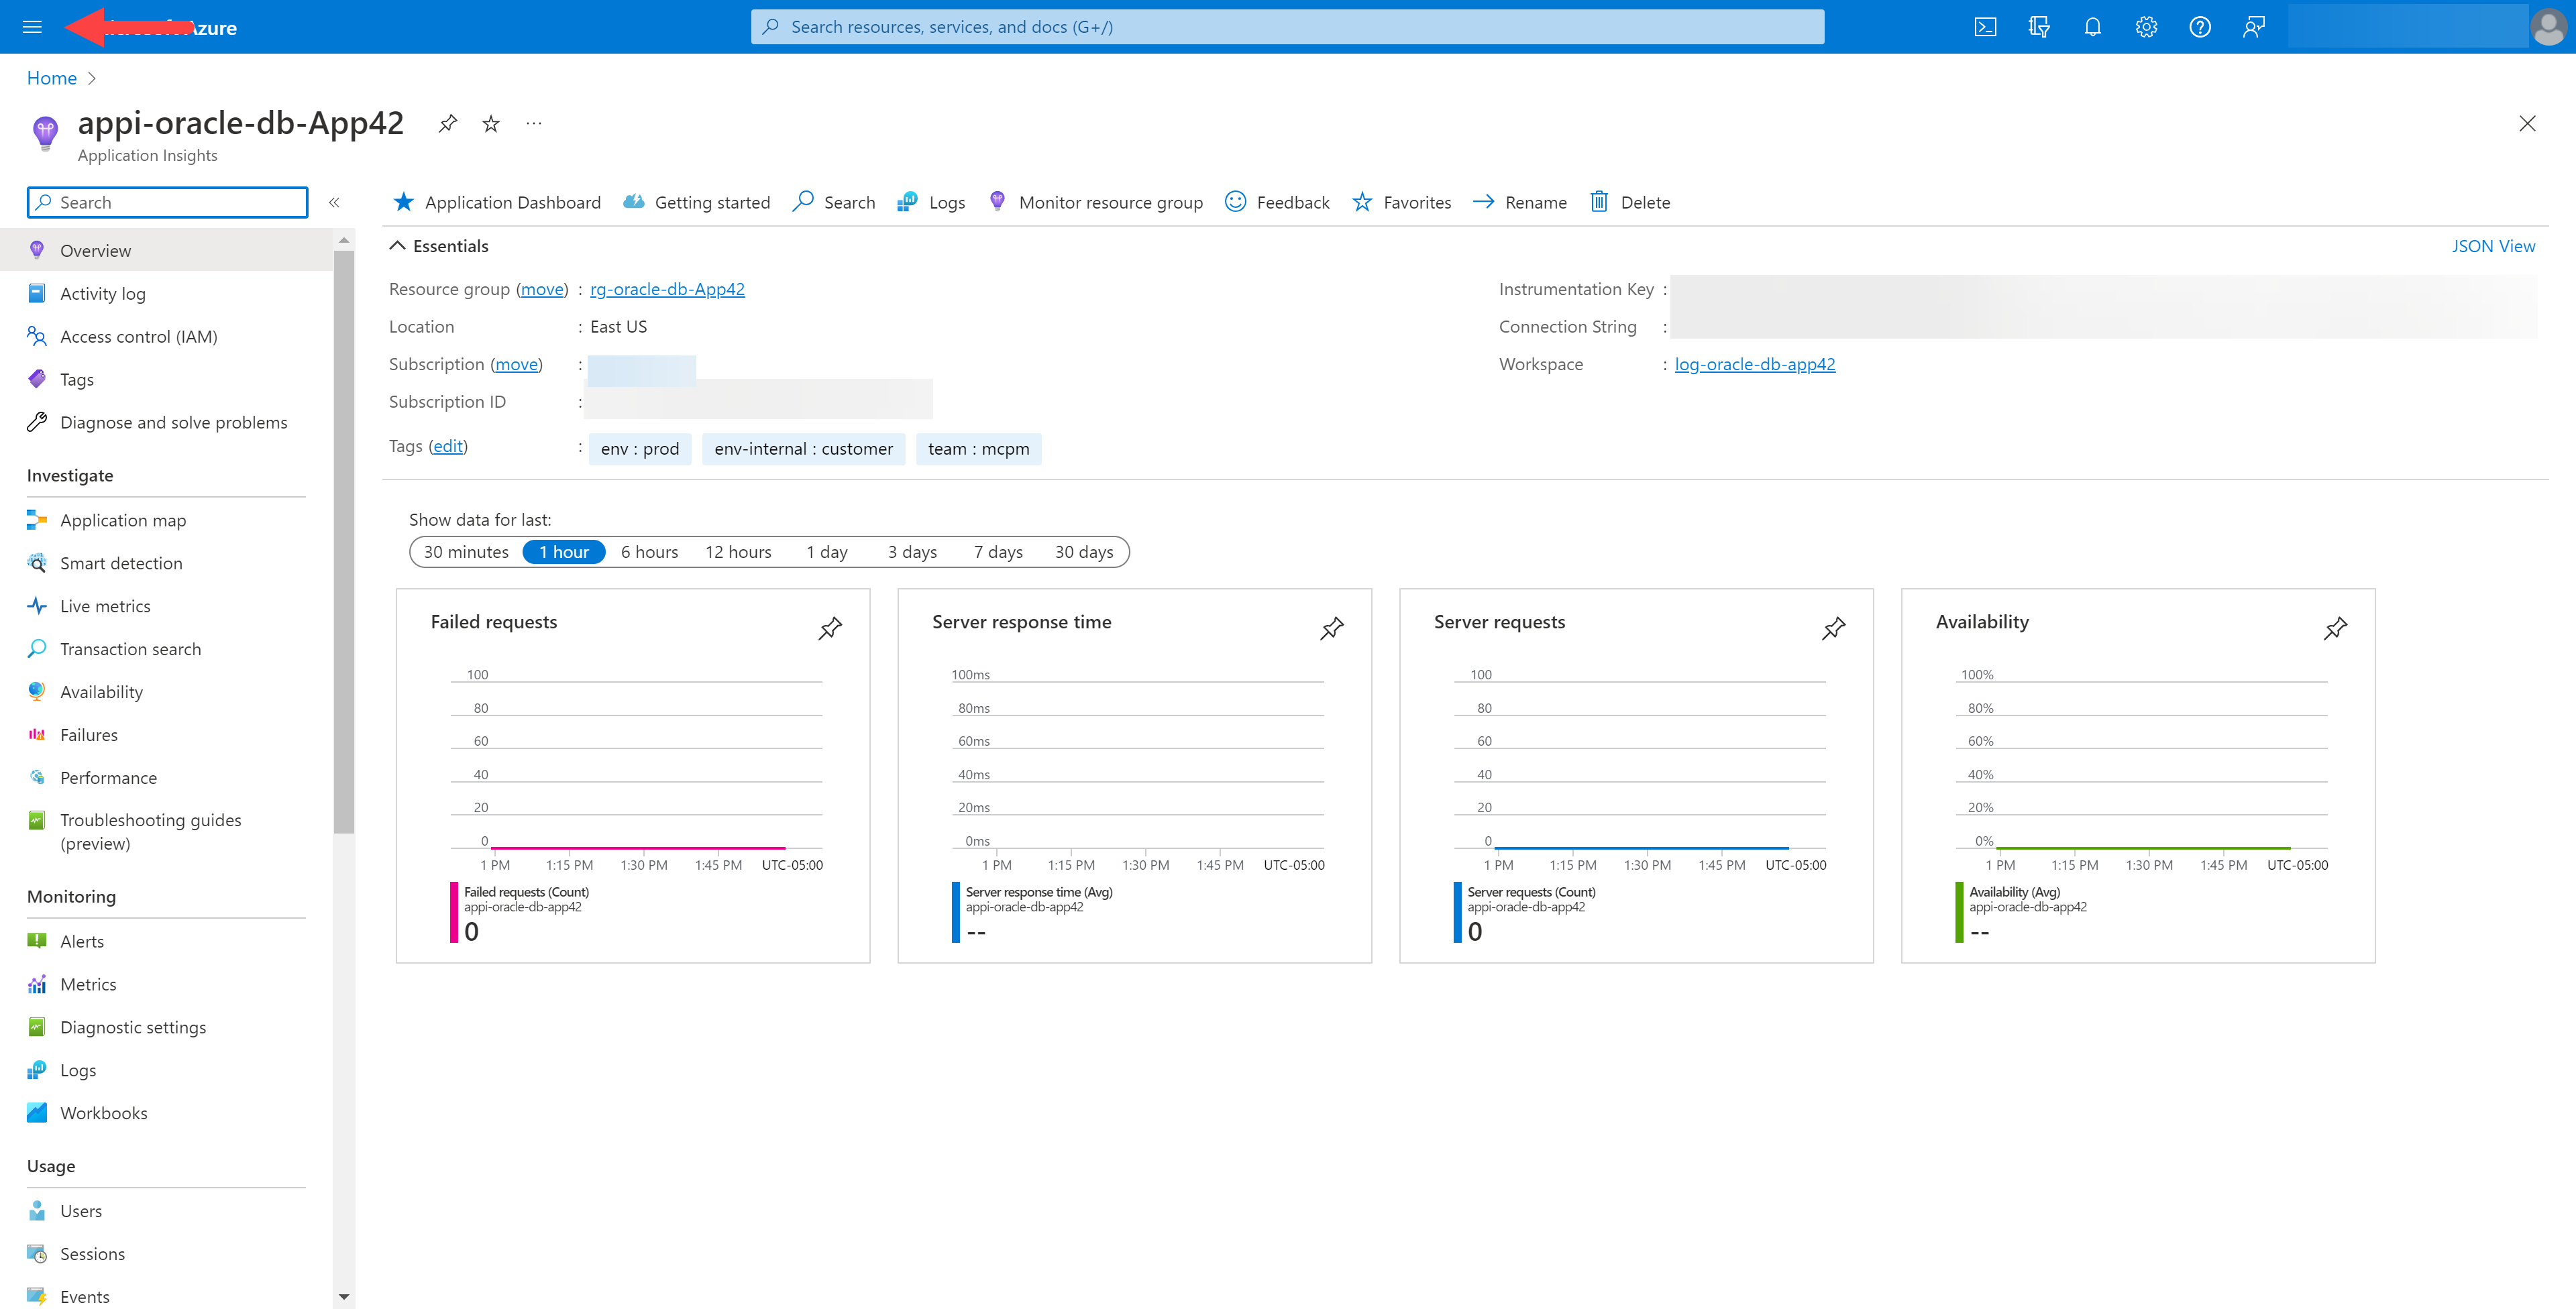2576x1309 pixels.
Task: Pin the Server requests chart
Action: pyautogui.click(x=1833, y=628)
